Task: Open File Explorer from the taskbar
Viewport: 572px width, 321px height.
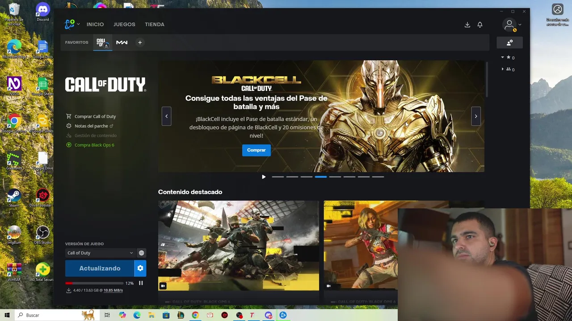Action: coord(151,315)
